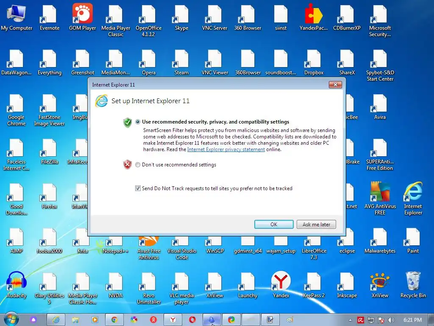Screen dimensions: 434x326
Task: Select the Malwarebytes desktop icon
Action: (x=380, y=241)
